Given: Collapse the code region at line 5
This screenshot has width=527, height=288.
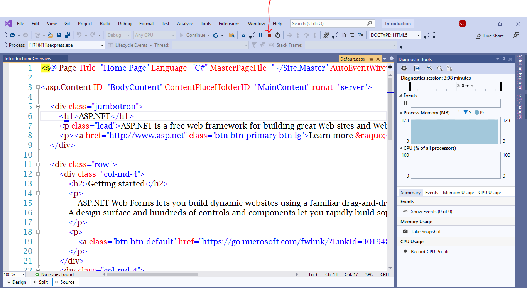Looking at the screenshot, I should [x=38, y=107].
